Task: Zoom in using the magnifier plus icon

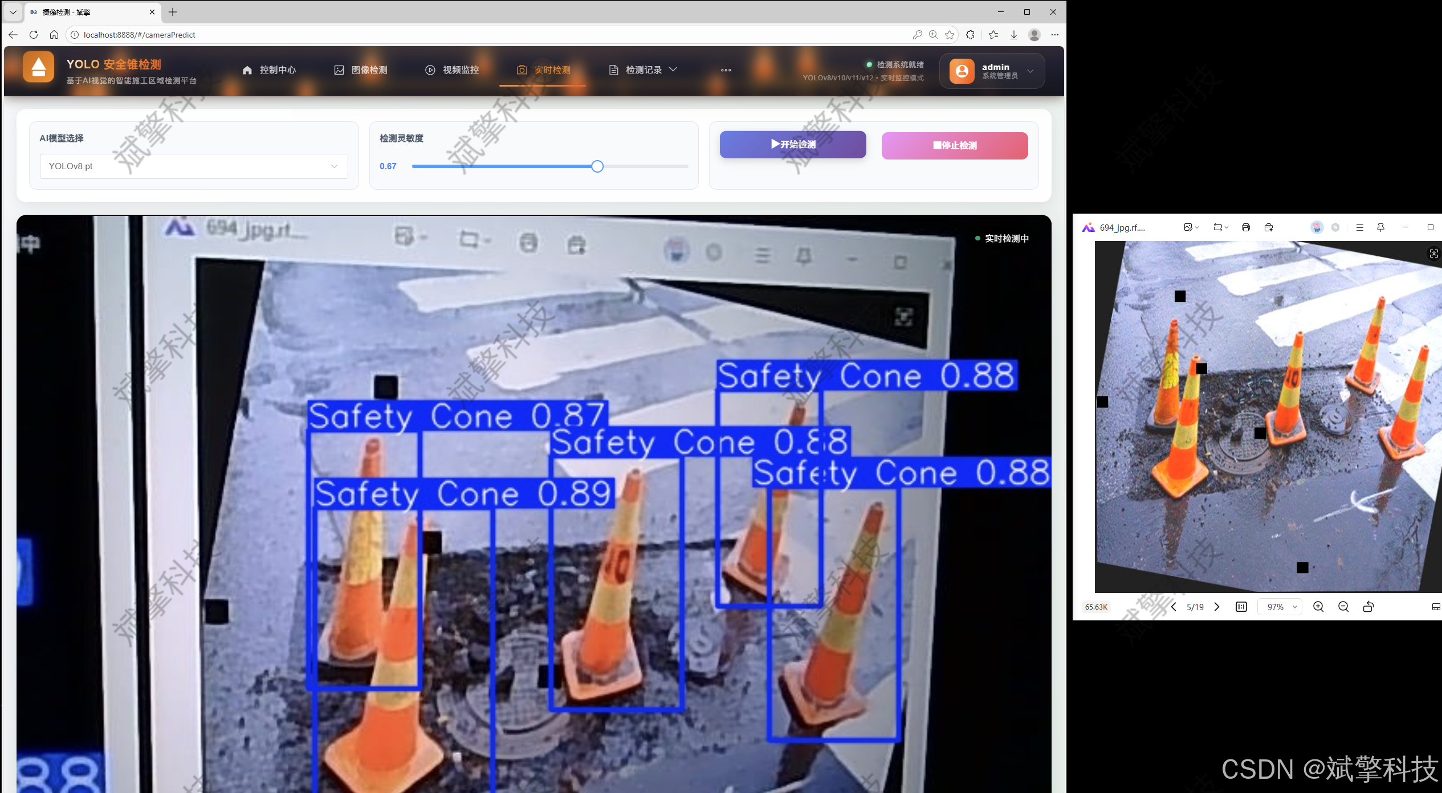Action: pyautogui.click(x=1318, y=607)
